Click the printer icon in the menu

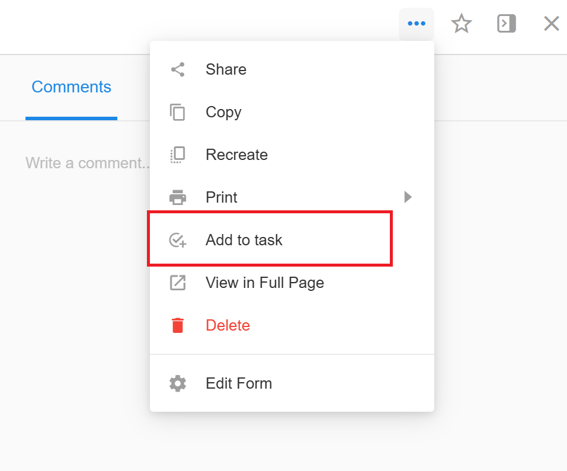point(178,197)
